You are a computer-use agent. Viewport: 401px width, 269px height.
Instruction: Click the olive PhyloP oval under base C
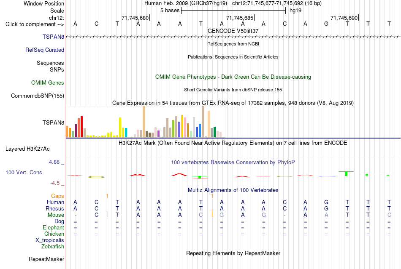96,177
